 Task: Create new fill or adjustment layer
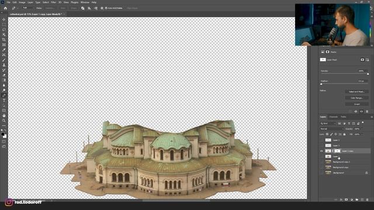click(x=352, y=199)
